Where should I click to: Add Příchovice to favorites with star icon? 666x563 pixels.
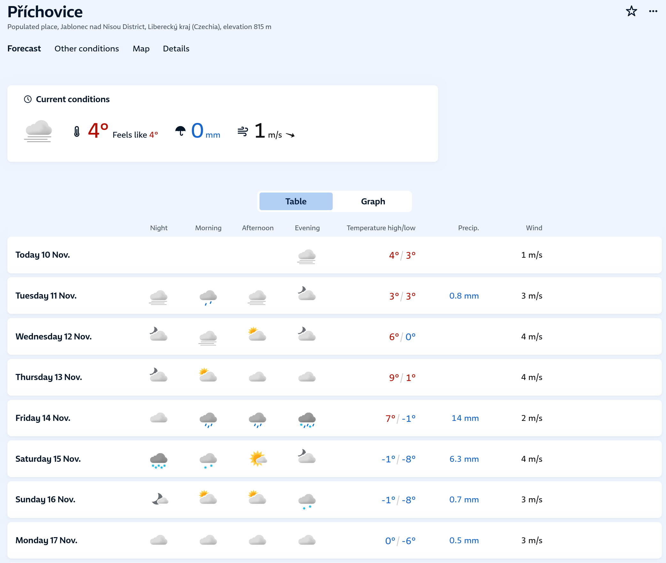(x=631, y=11)
